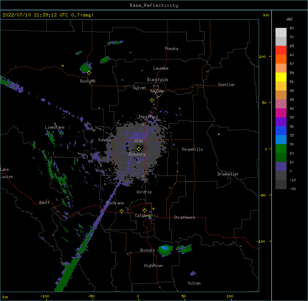Click the km unit label at bottom left
Viewport: 308px width, 301px height.
[5, 297]
